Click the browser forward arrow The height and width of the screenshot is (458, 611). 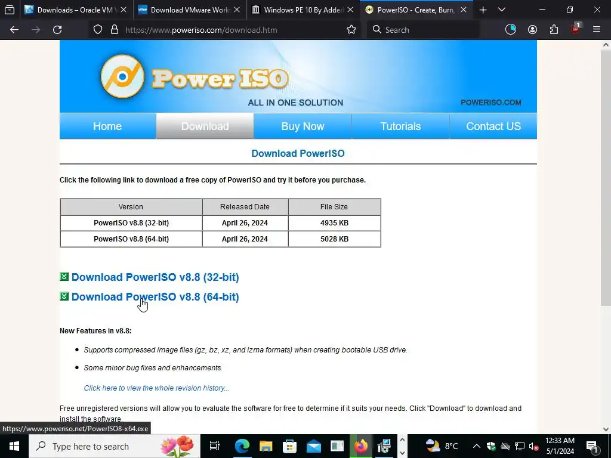coord(35,30)
